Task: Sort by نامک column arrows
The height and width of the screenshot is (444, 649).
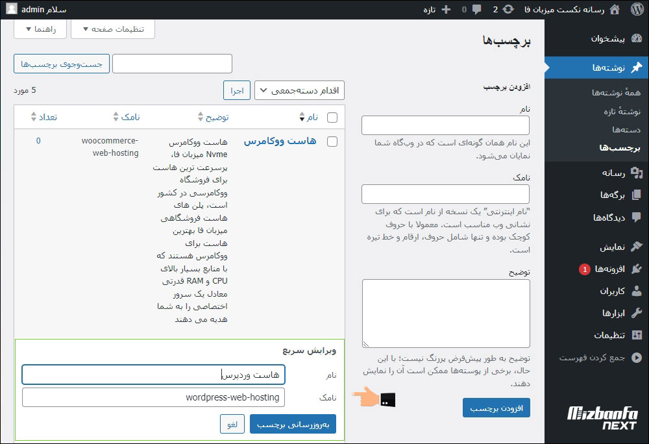Action: [x=116, y=117]
